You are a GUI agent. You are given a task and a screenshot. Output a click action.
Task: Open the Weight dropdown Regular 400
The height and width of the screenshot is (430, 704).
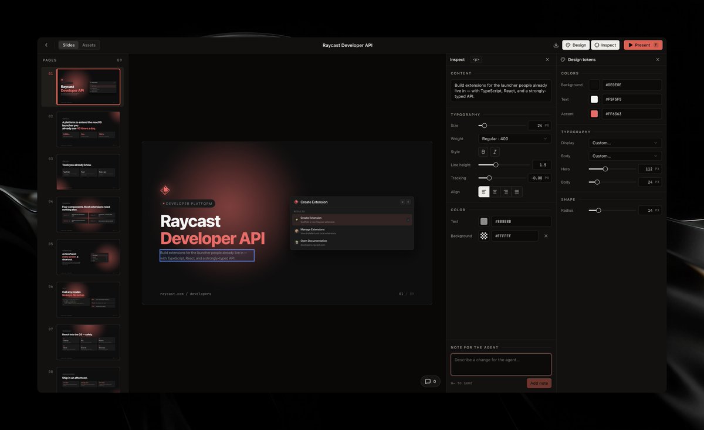point(515,139)
